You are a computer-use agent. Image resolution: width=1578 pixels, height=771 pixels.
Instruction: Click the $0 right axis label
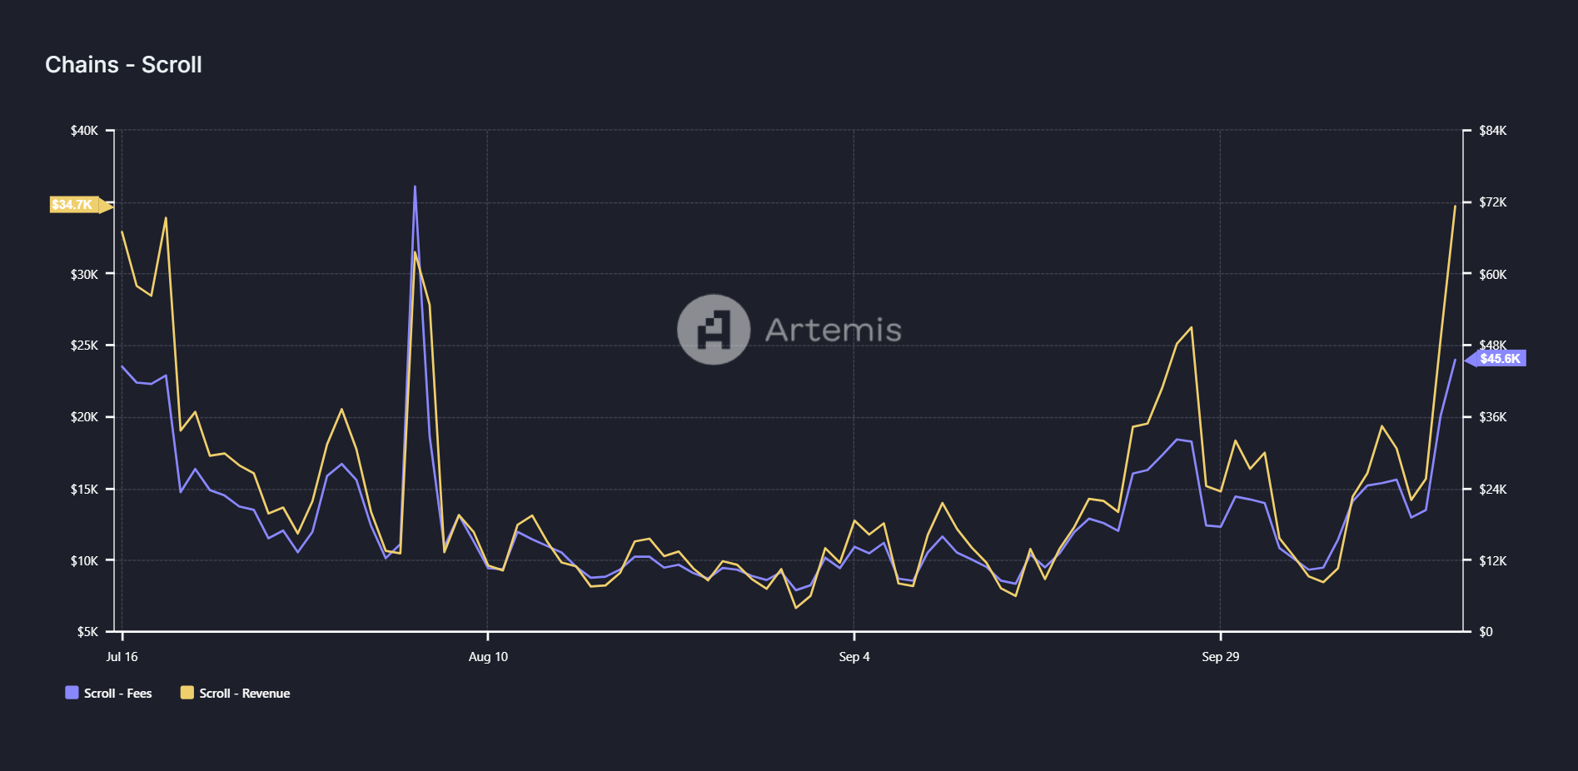pyautogui.click(x=1486, y=632)
